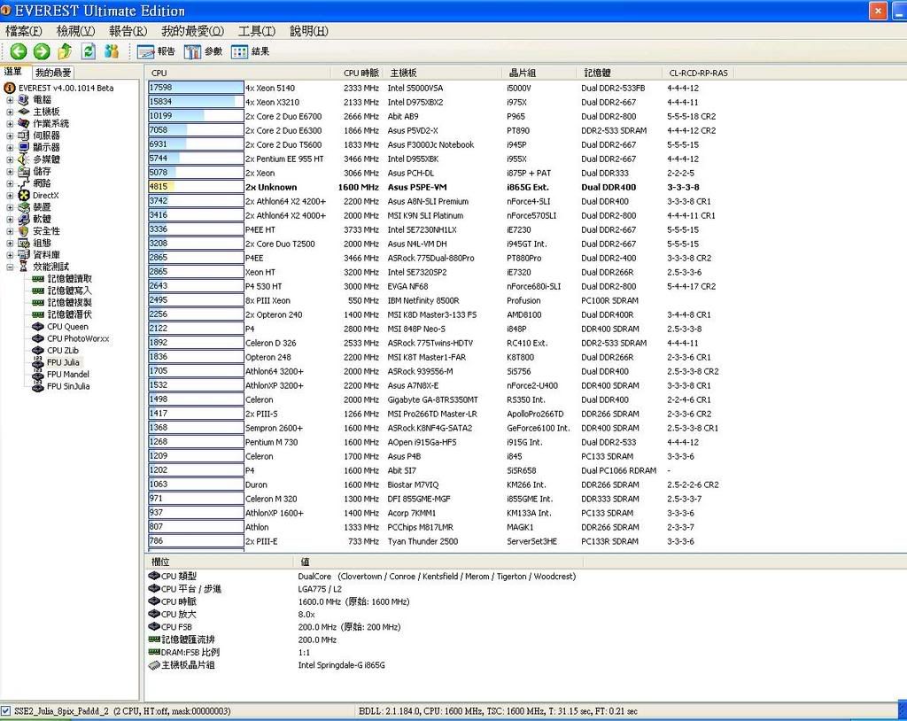Open the 結果 results toolbar button
This screenshot has width=907, height=721.
[250, 51]
